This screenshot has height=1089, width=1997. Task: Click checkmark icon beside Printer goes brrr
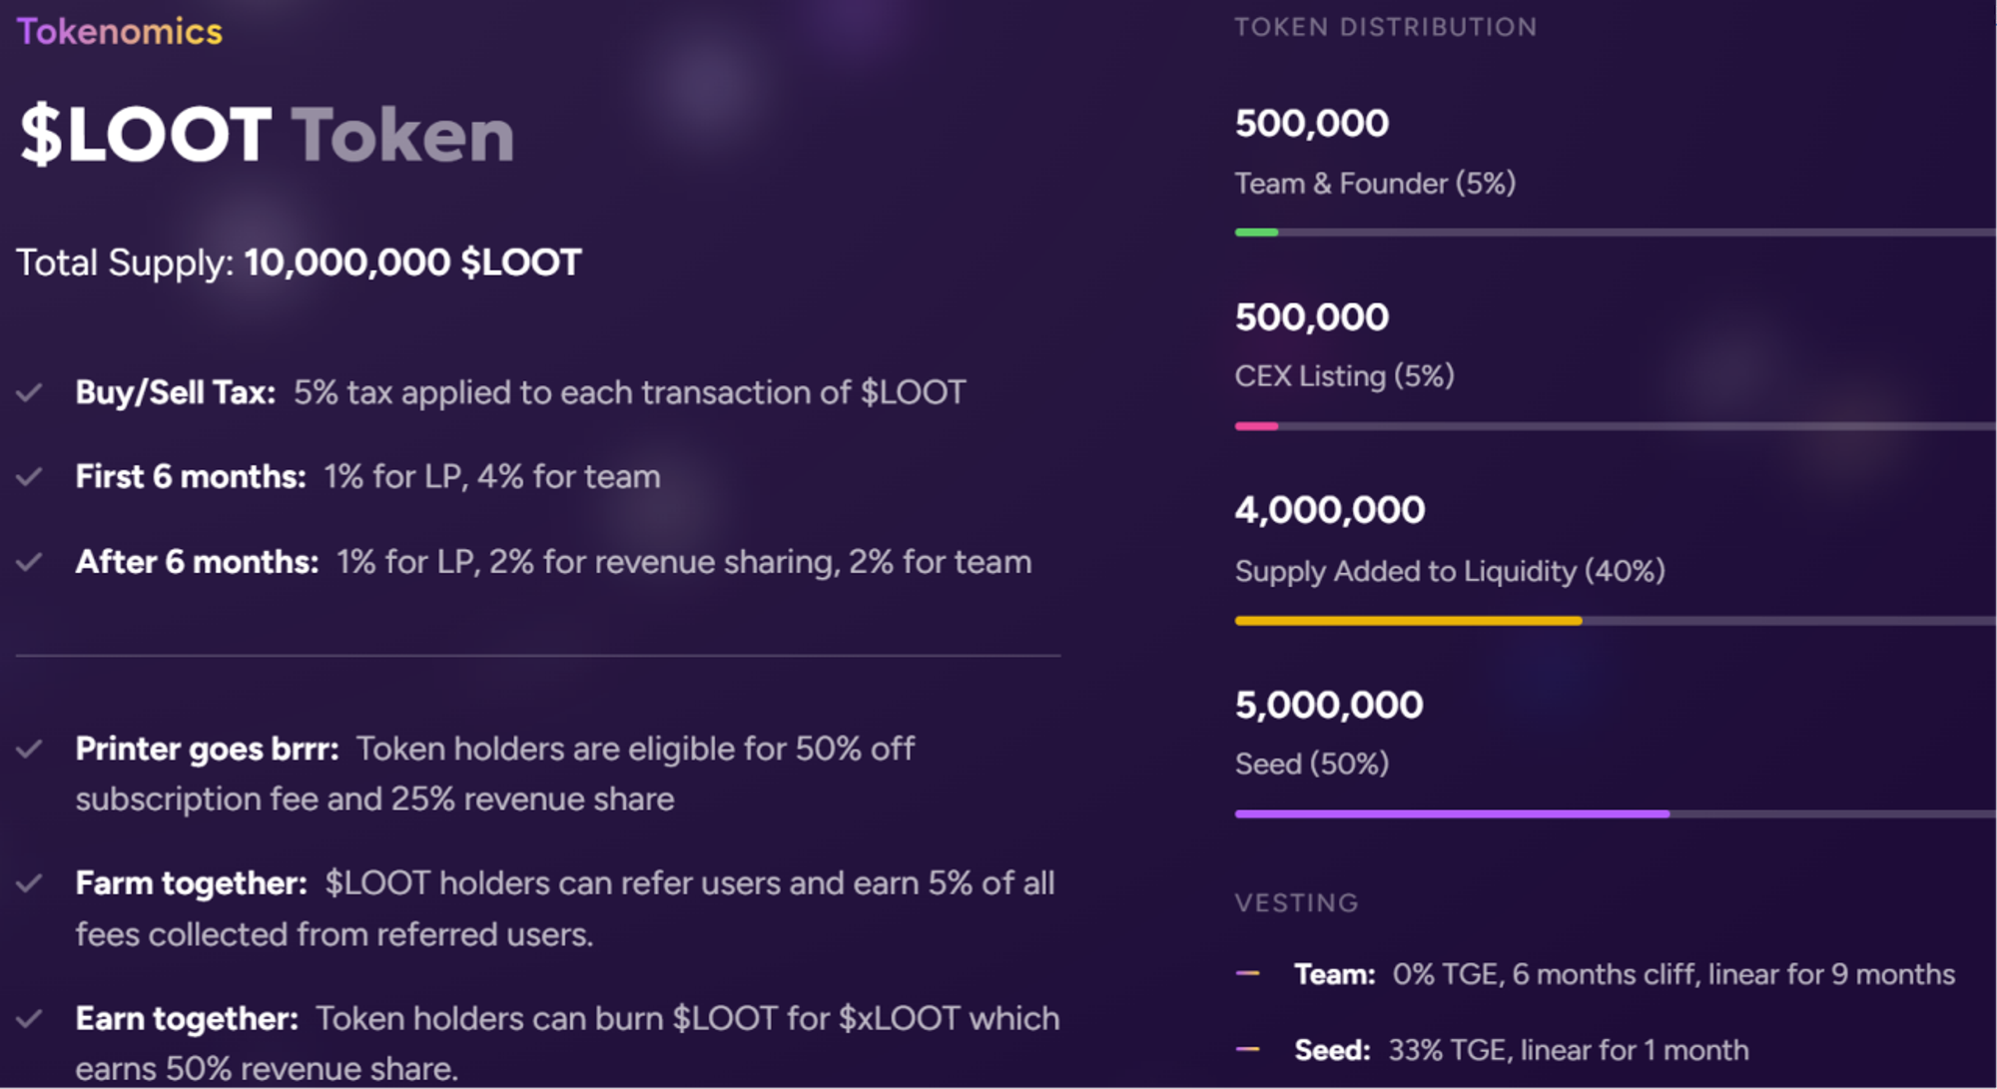tap(29, 749)
